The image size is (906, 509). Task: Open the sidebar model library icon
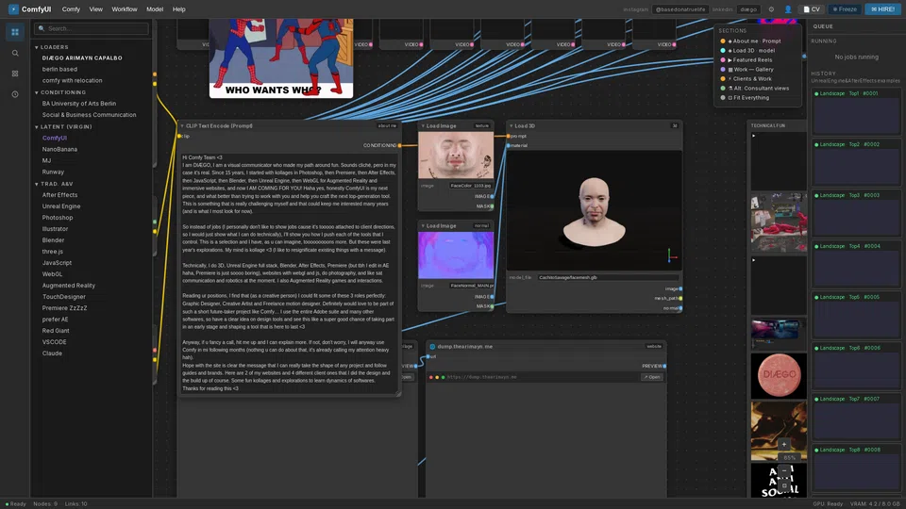pos(15,74)
